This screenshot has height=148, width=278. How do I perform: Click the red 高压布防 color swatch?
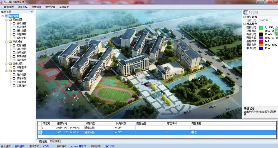click(261, 41)
